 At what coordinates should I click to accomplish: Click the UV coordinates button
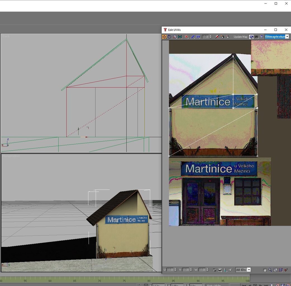point(256,37)
